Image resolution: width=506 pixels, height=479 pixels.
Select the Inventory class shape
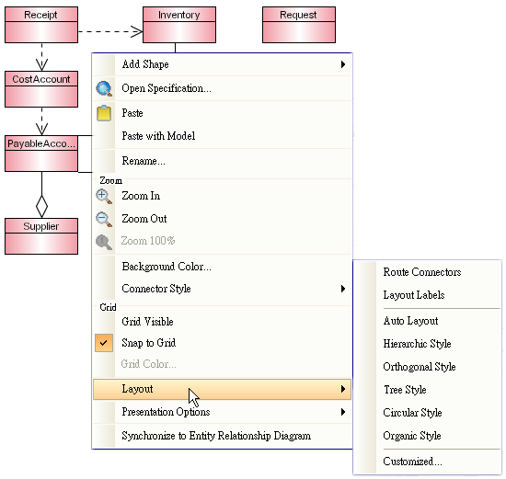tap(179, 25)
